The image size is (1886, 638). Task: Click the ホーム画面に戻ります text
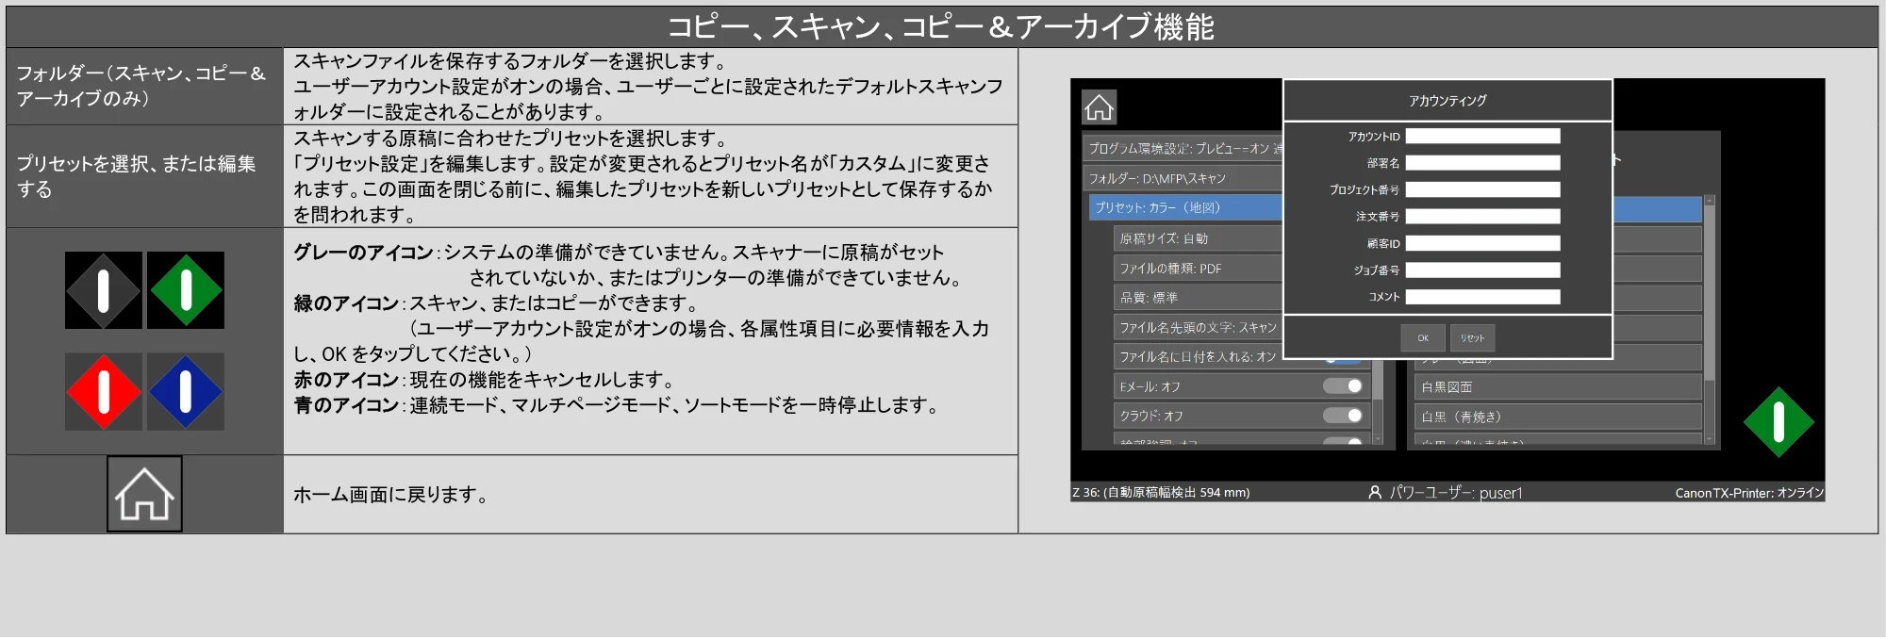click(390, 494)
